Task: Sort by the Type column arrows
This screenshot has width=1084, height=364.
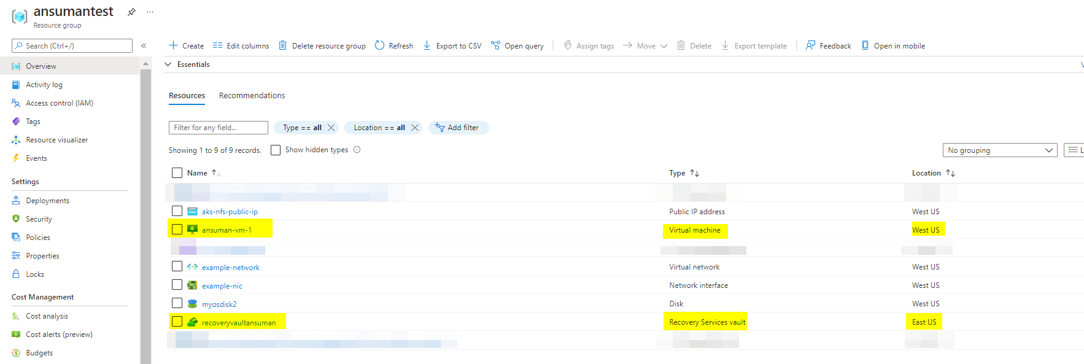Action: [694, 173]
